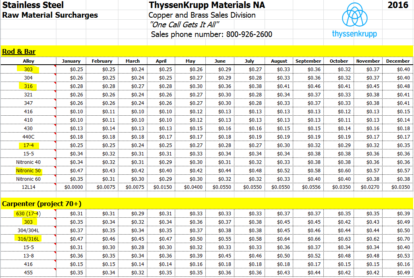Select 304/304L December value $0.50
Viewport: 414px width, 278px height.
point(397,230)
